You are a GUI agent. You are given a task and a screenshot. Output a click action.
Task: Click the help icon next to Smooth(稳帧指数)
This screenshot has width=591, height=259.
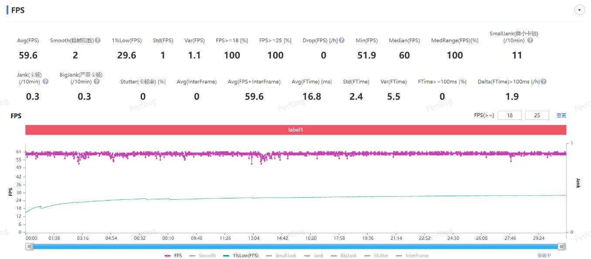[x=98, y=41]
